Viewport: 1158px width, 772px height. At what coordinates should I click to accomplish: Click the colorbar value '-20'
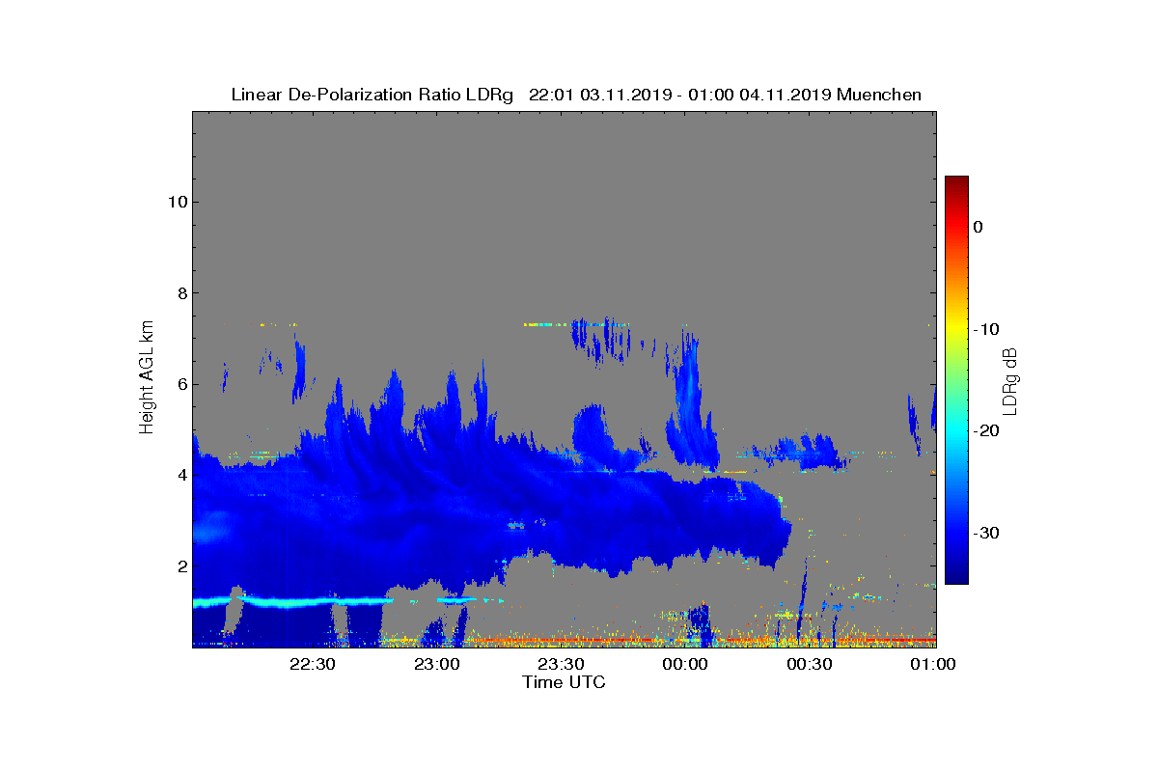pos(986,431)
